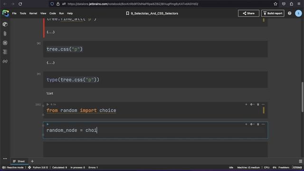Viewport: 304px width, 171px height.
Task: Open the browser hamburger menu
Action: (x=299, y=4)
